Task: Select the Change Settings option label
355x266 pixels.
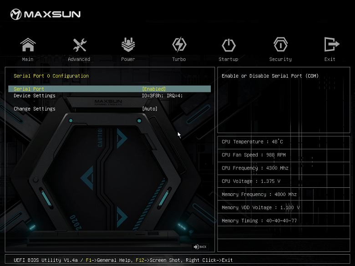Action: [x=35, y=109]
